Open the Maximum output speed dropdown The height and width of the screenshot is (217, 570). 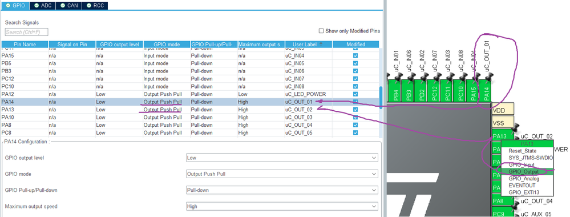282,207
